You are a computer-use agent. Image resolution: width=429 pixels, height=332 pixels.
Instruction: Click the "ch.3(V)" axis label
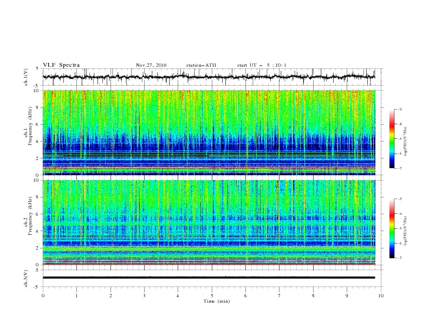26,278
